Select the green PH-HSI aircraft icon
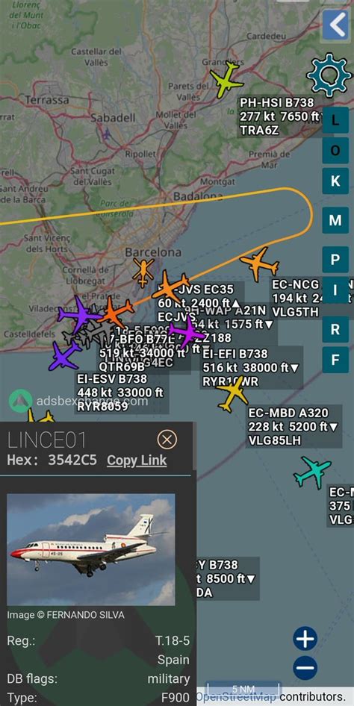Viewport: 354px width, 706px height. pos(226,81)
